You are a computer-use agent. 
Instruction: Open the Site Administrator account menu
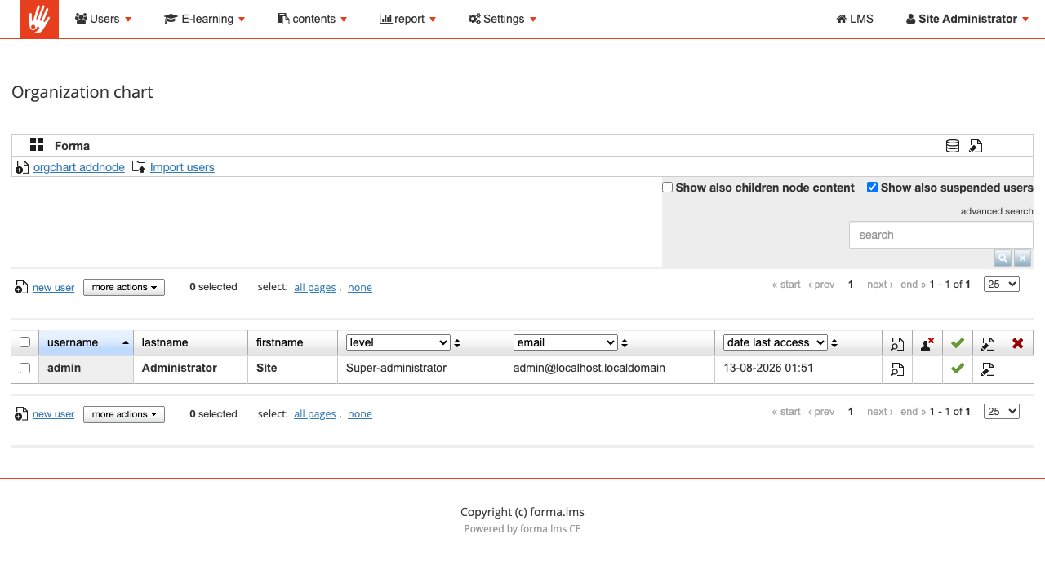[x=967, y=19]
